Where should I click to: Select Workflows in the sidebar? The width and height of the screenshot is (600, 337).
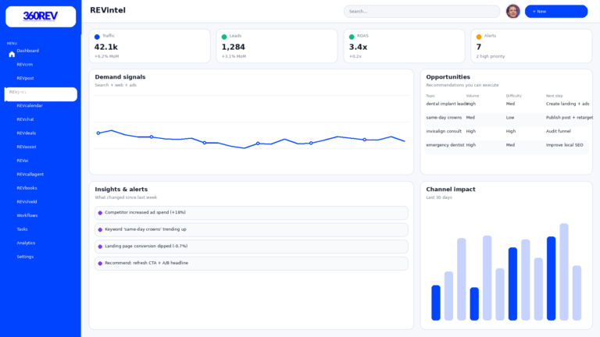click(x=27, y=215)
